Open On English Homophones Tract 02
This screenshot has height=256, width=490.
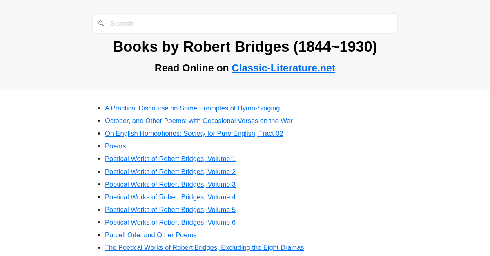click(x=194, y=133)
